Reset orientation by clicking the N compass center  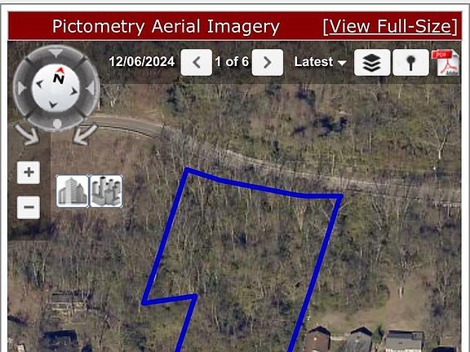[56, 88]
